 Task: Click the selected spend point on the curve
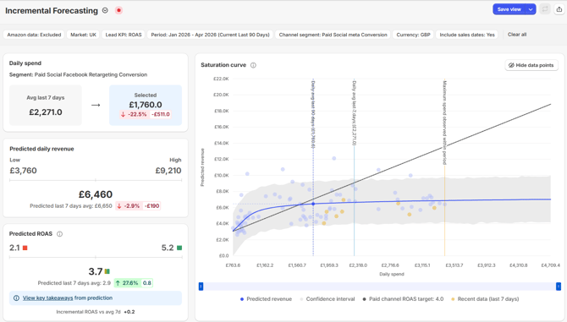(x=313, y=204)
